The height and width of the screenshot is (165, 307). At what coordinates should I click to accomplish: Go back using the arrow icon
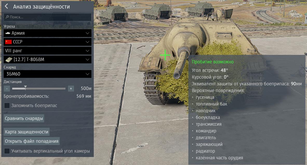click(x=6, y=6)
